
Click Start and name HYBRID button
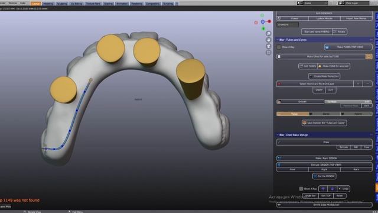pyautogui.click(x=317, y=31)
